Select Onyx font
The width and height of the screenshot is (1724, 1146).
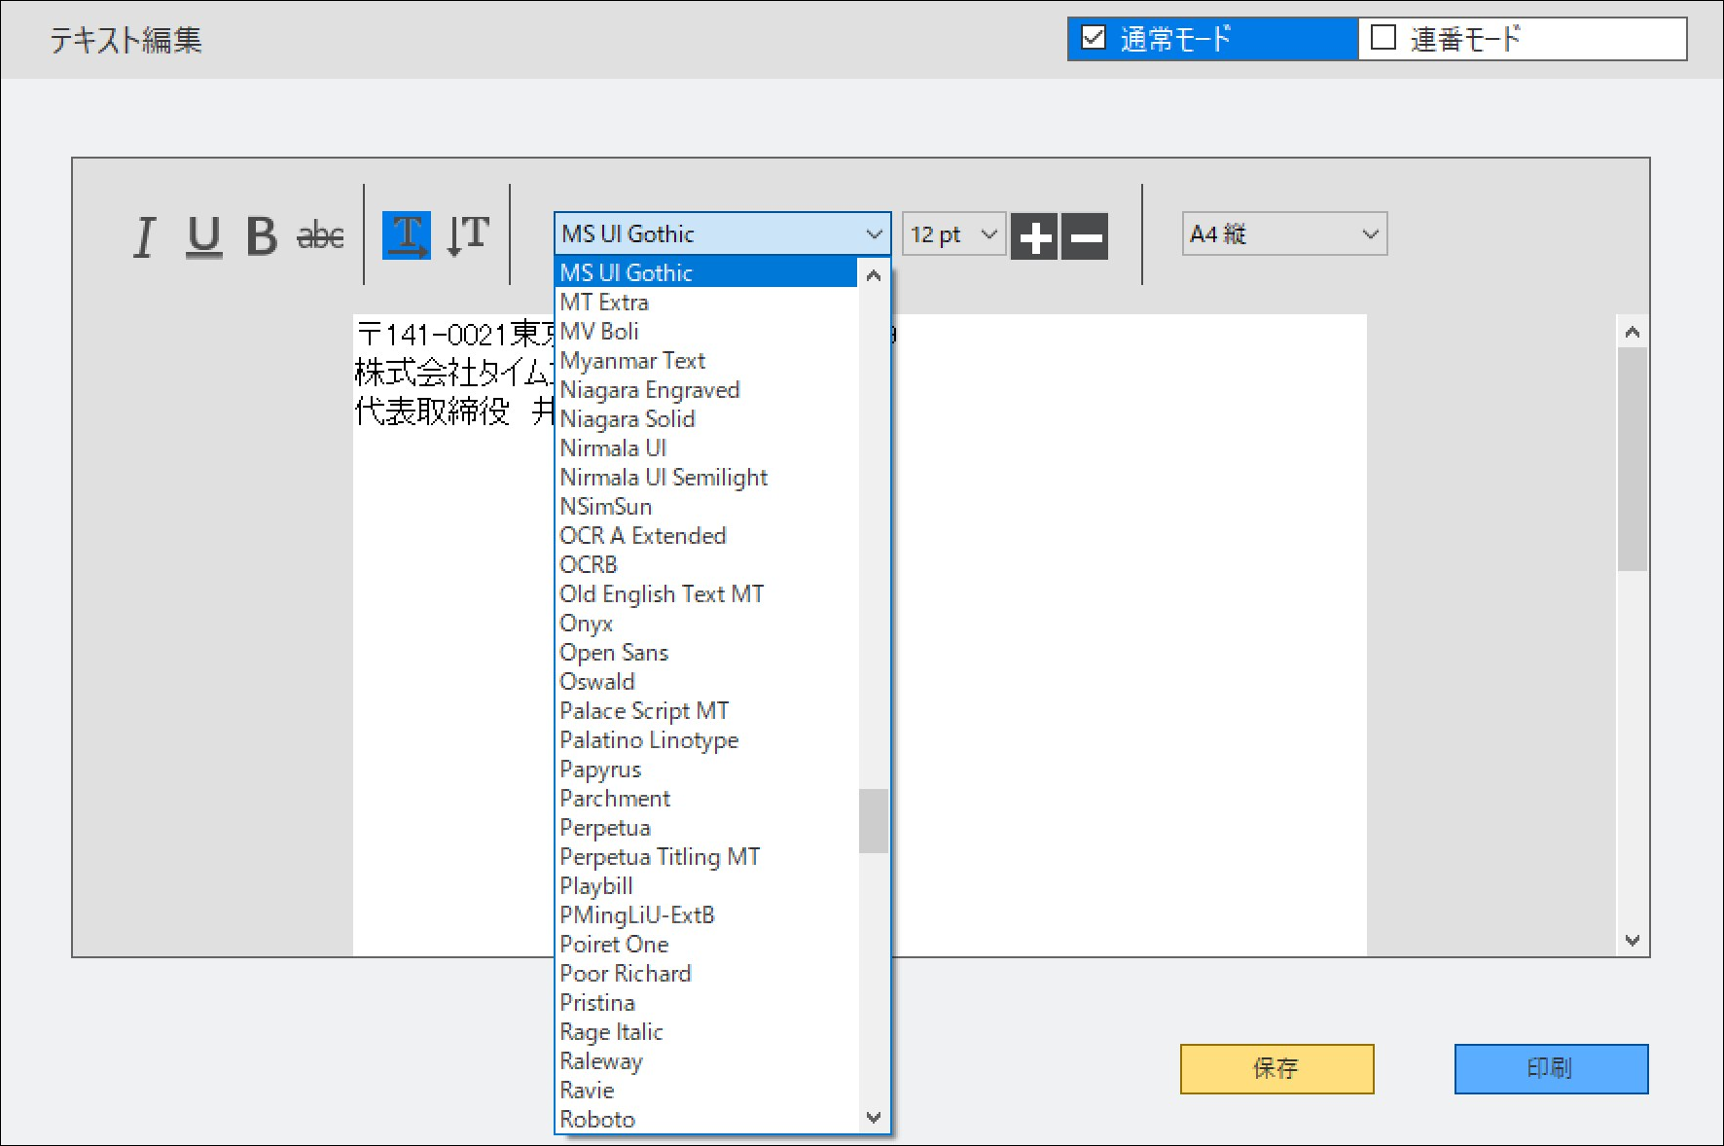[x=707, y=623]
